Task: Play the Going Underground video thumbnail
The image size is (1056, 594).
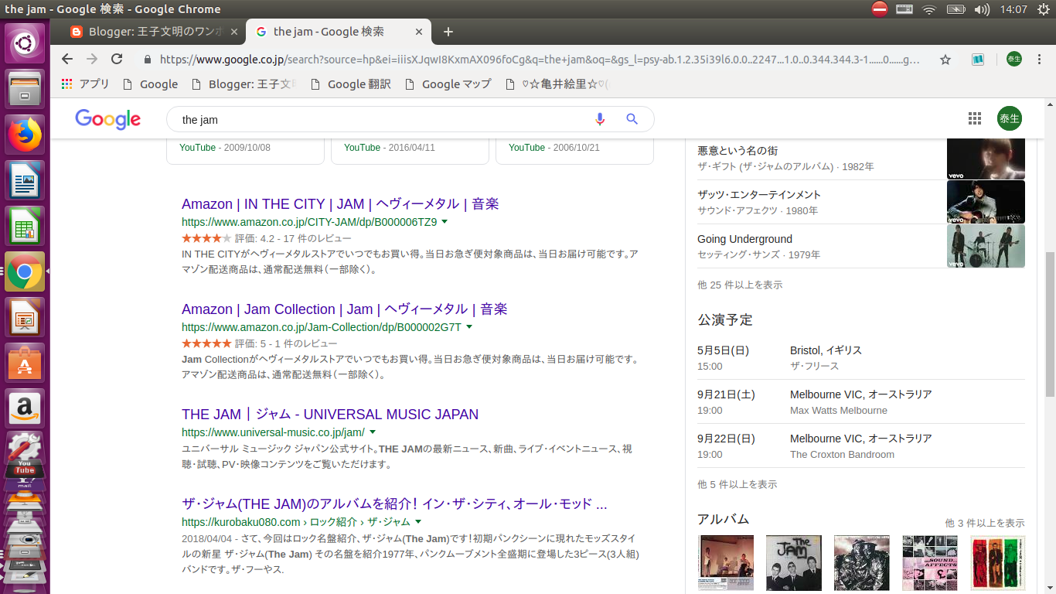Action: (x=986, y=246)
